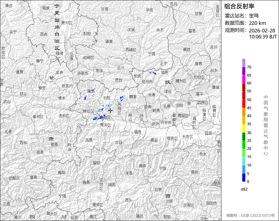Pick the magenta 60–65 dBZ legend color

point(244,79)
